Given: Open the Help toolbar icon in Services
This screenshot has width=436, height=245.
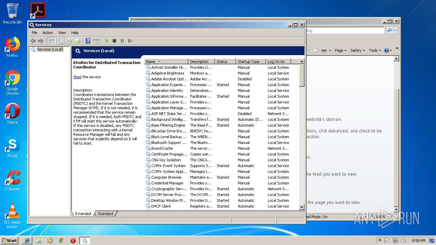Looking at the screenshot, I should point(88,41).
